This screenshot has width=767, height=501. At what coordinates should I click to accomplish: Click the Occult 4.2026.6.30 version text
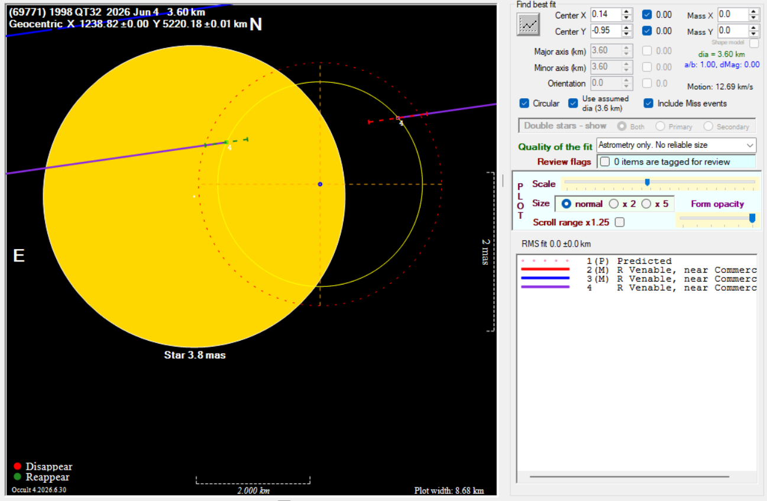[x=39, y=490]
